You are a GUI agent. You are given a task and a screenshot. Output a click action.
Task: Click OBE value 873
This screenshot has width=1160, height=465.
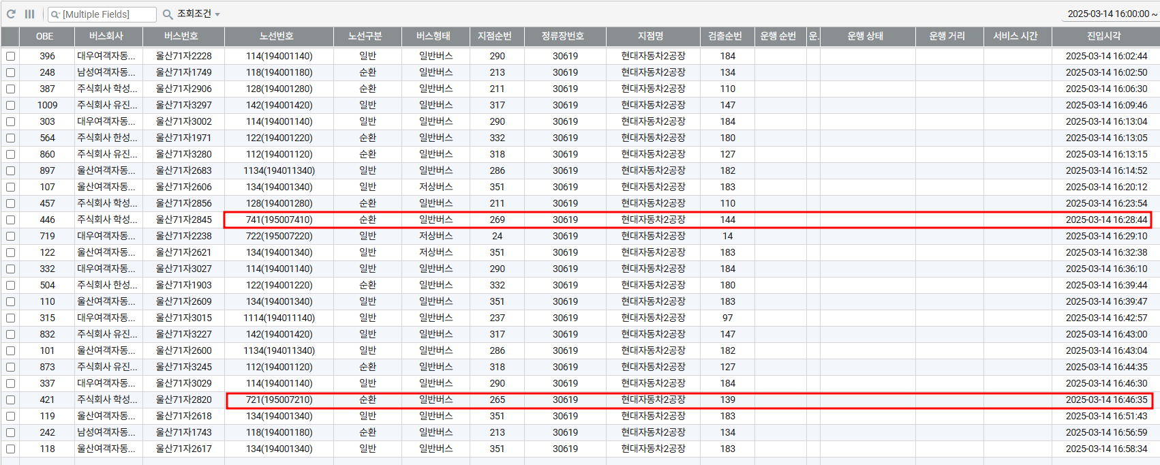pyautogui.click(x=48, y=367)
